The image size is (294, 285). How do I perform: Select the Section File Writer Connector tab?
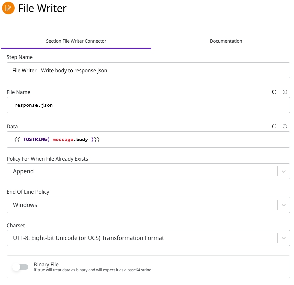click(x=76, y=41)
